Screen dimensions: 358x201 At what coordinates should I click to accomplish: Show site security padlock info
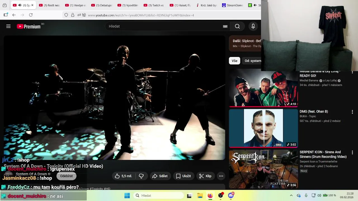tap(73, 15)
